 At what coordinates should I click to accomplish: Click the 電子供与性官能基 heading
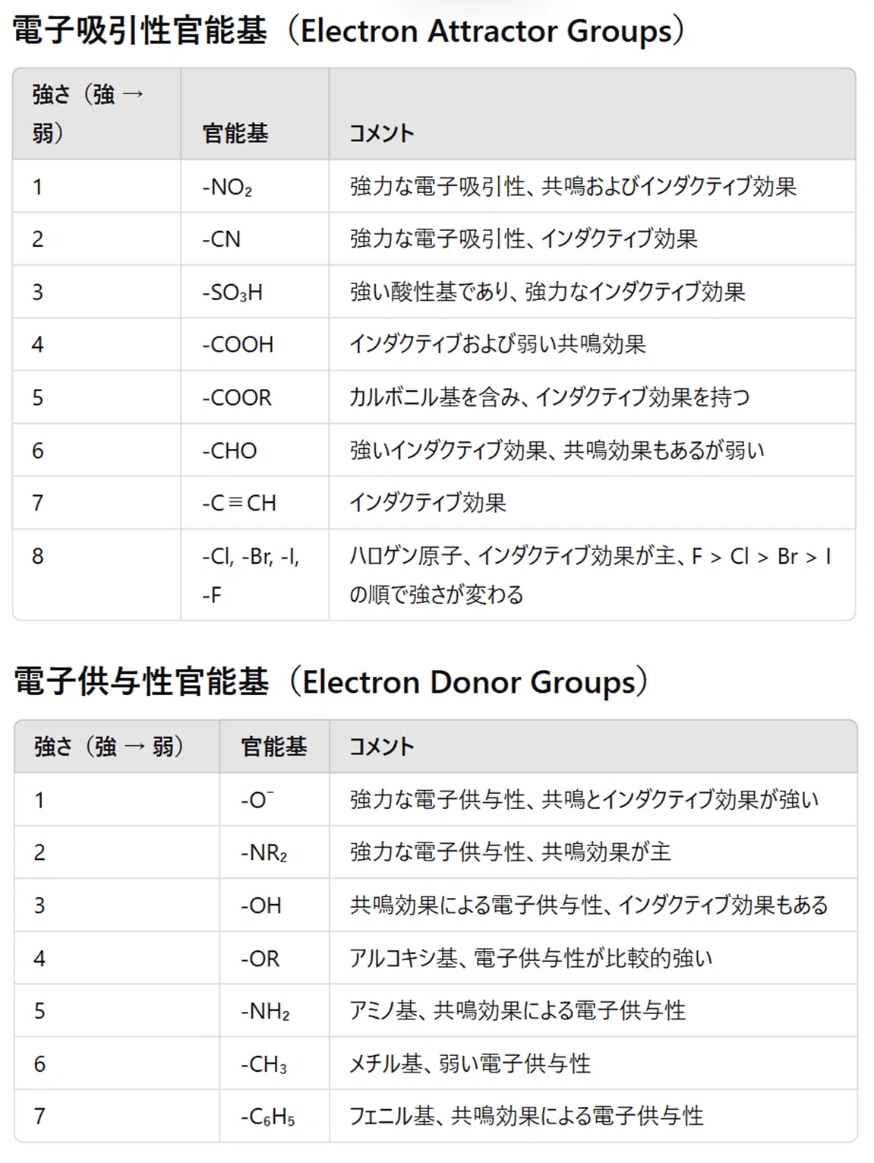pos(331,681)
